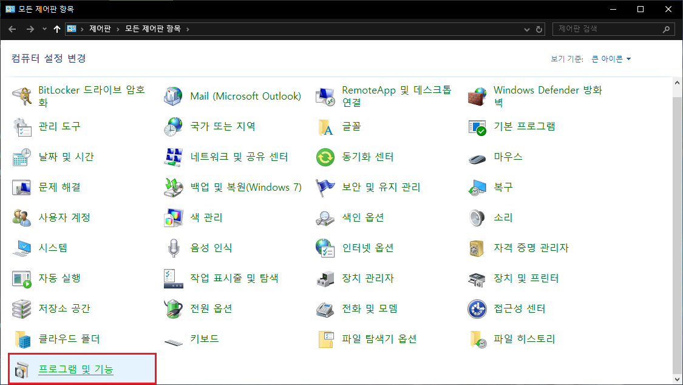Click the 장치 관리자 icon
The width and height of the screenshot is (683, 385).
[x=325, y=278]
